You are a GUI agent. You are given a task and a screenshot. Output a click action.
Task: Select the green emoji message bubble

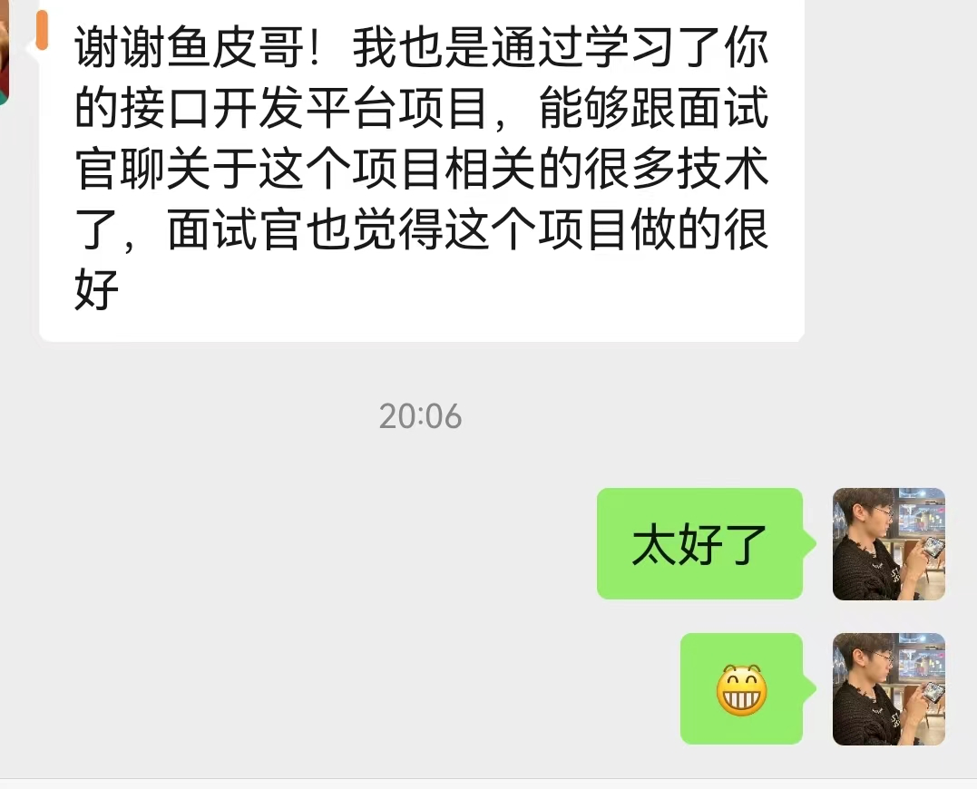[x=741, y=688]
